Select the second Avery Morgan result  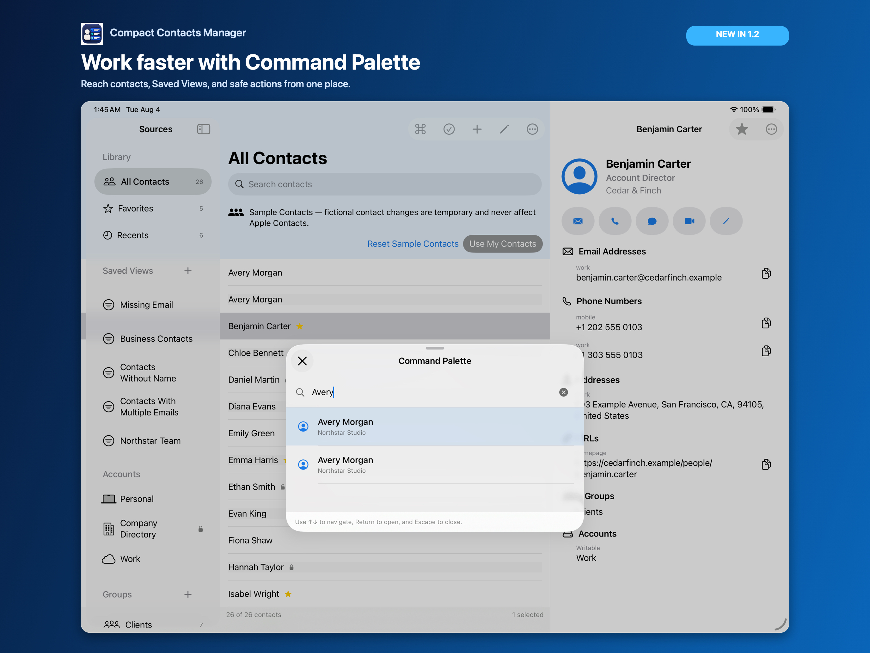[x=435, y=464]
